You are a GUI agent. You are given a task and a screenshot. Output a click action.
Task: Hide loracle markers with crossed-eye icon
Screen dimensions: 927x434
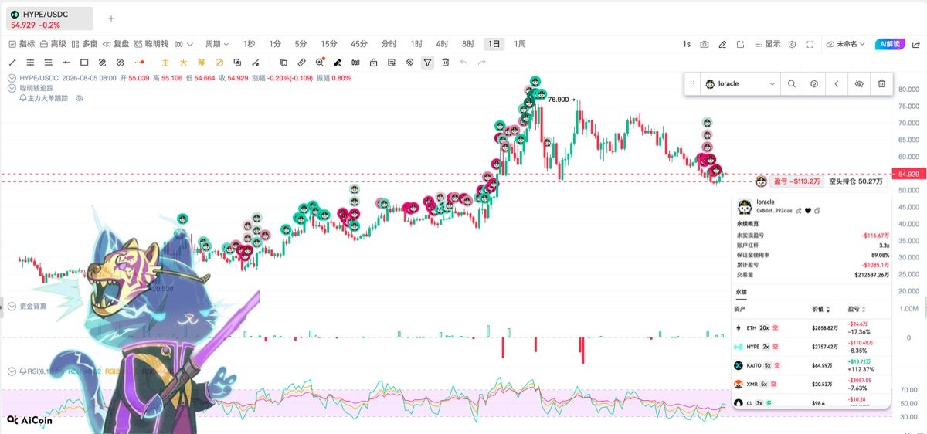point(859,83)
